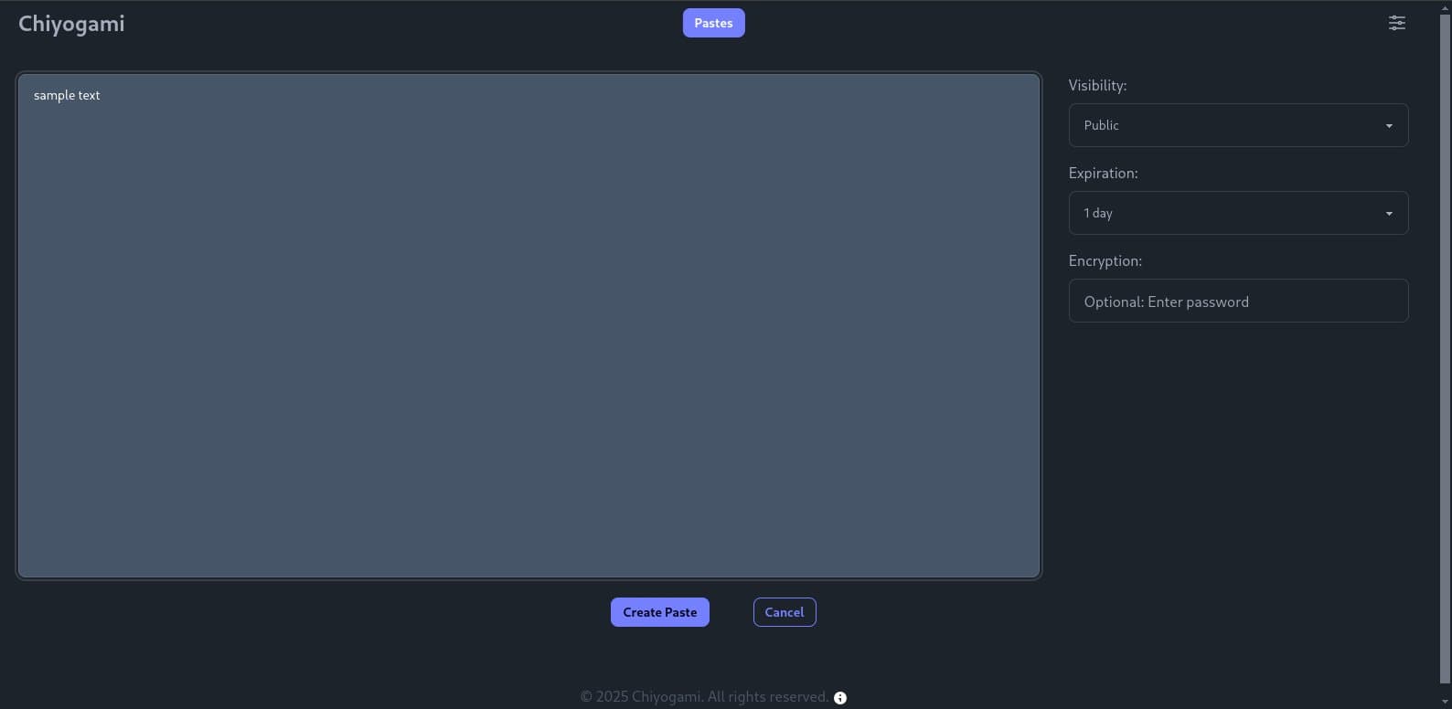
Task: Open the Pastes tab
Action: (713, 23)
